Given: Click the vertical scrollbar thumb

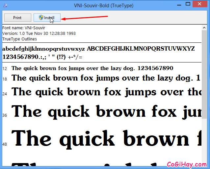Looking at the screenshot, I should (x=204, y=74).
